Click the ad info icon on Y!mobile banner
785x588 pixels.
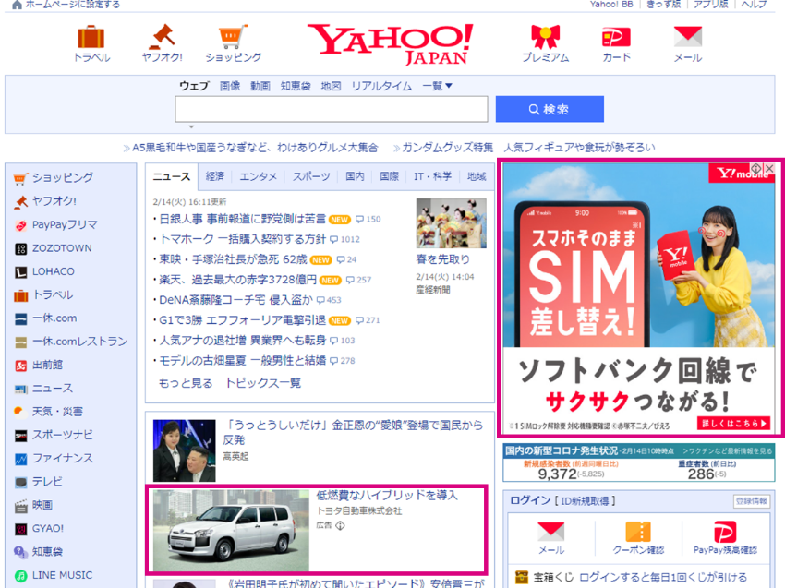click(756, 169)
